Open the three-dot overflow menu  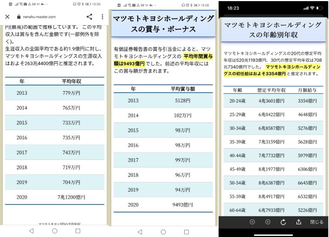click(102, 17)
